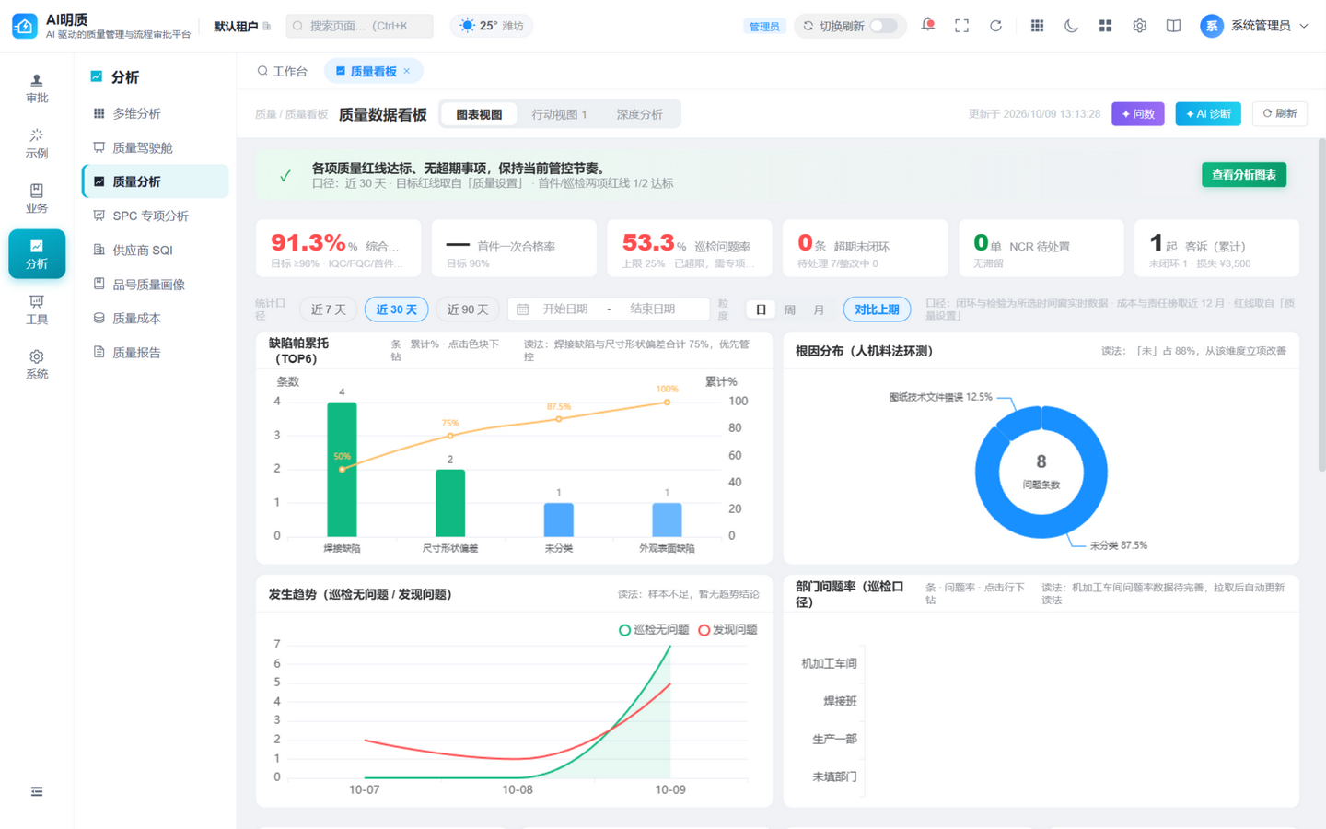1326x829 pixels.
Task: Click 查看分析图表 button
Action: 1244,175
